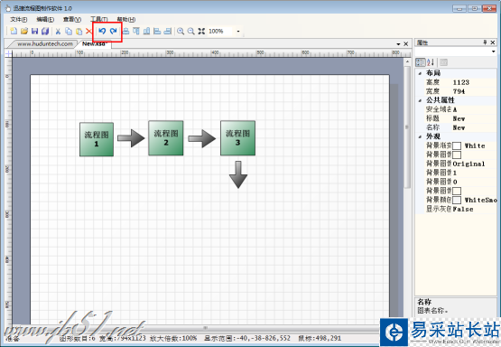Collapse the 外观 property group
The image size is (501, 347).
tap(420, 136)
